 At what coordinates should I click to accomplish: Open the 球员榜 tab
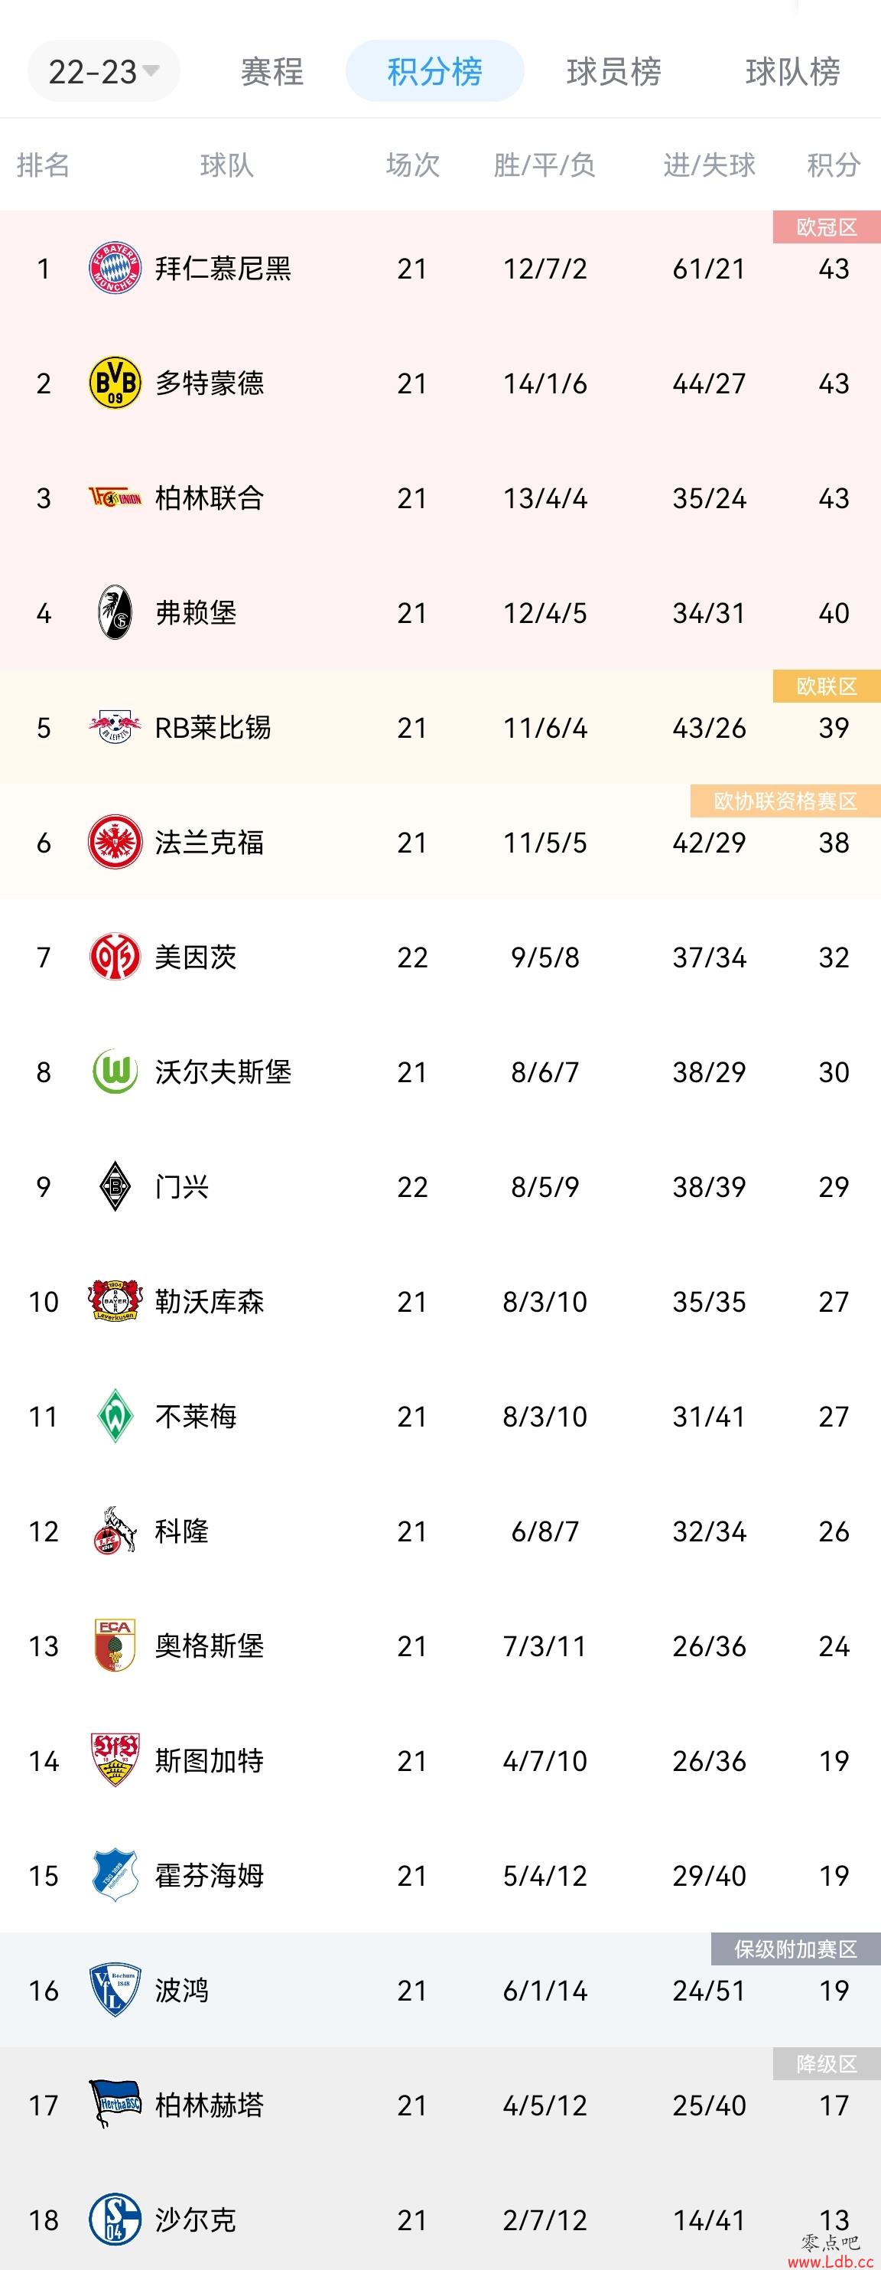point(613,71)
